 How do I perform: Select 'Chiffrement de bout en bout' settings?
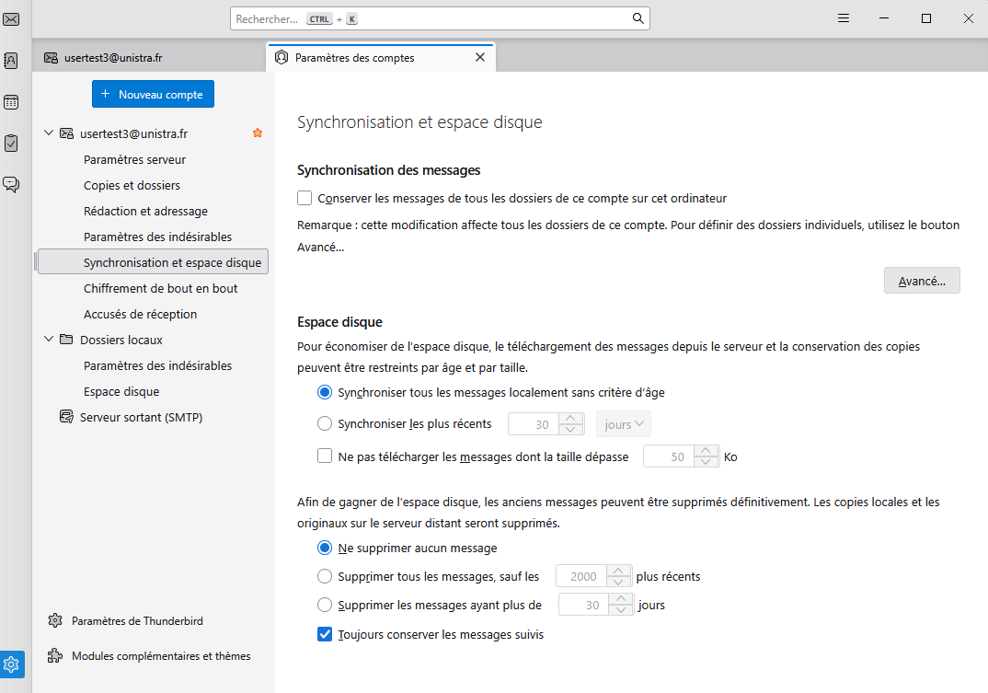[160, 288]
